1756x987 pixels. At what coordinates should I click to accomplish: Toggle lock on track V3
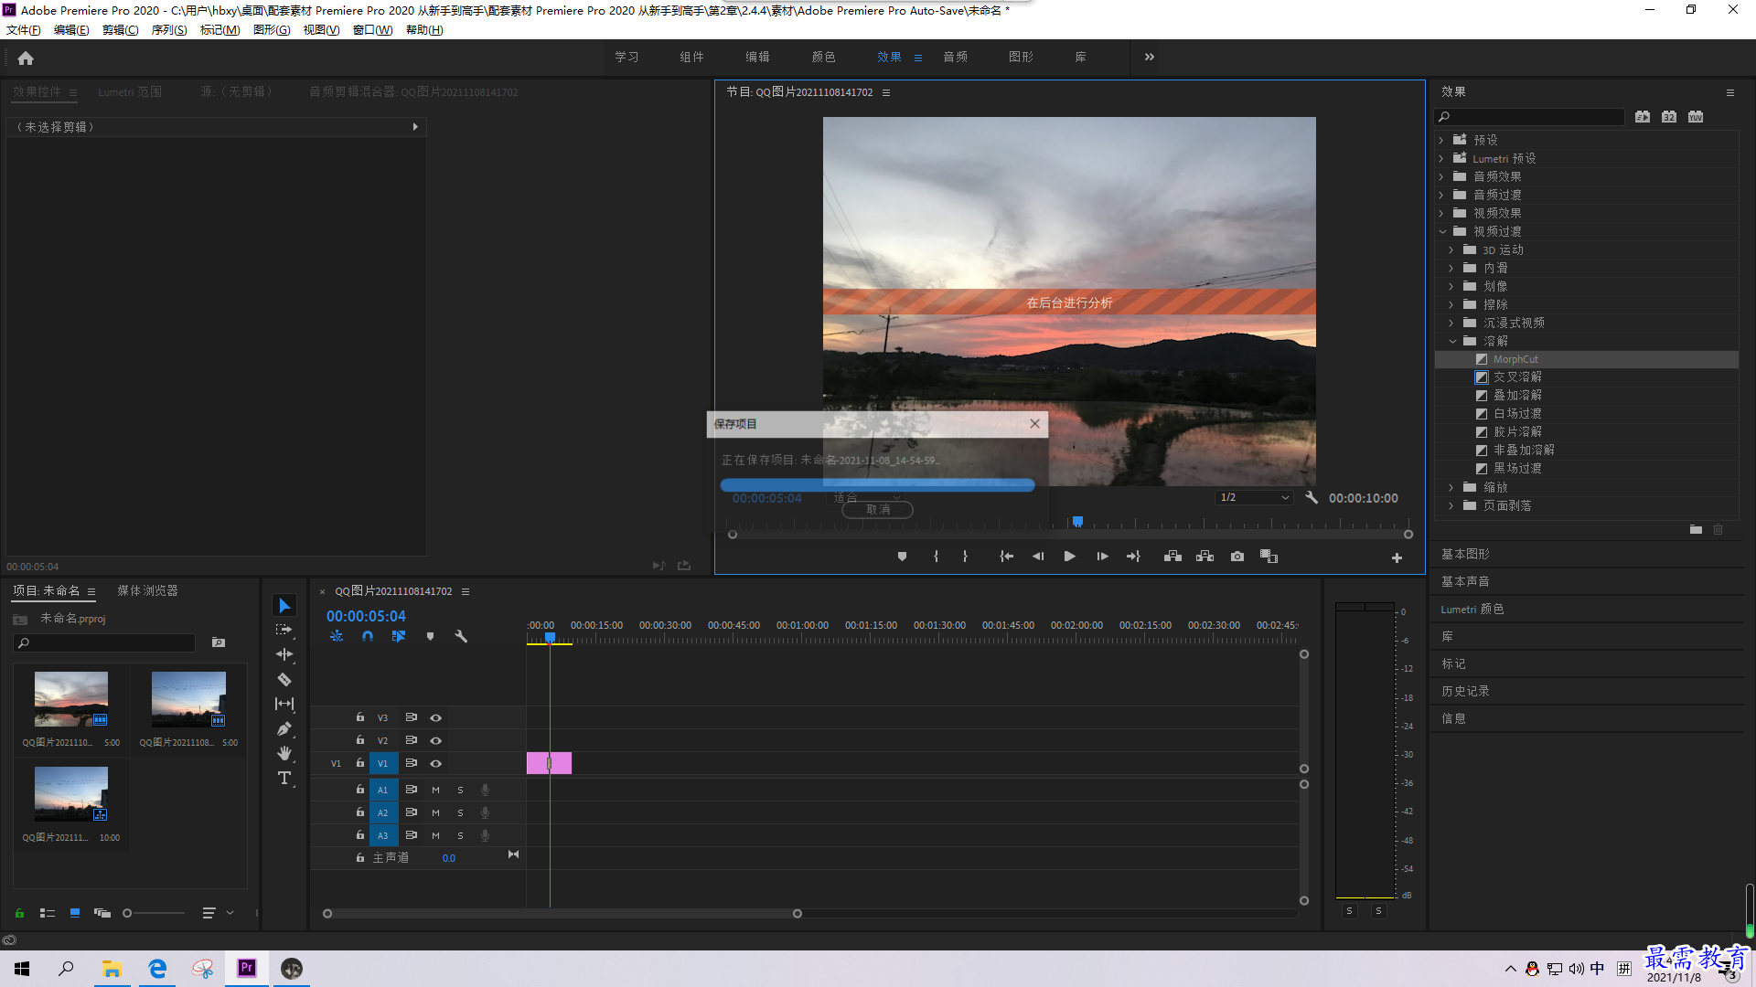coord(360,717)
